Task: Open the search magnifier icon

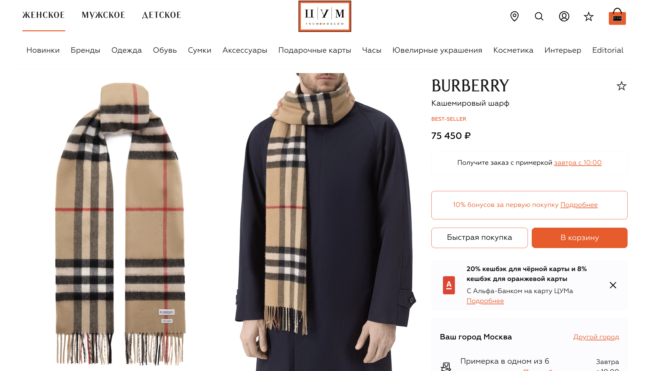Action: coord(539,16)
